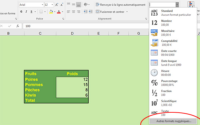The width and height of the screenshot is (200, 125).
Task: Click Fusionner et centrer button
Action: pyautogui.click(x=110, y=12)
